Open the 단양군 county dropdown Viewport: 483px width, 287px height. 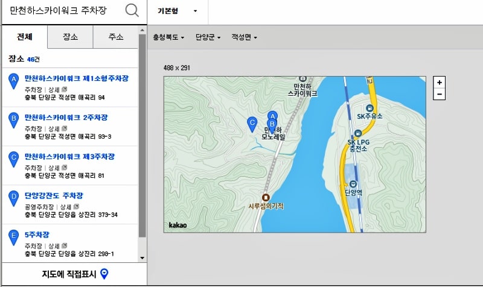point(208,37)
